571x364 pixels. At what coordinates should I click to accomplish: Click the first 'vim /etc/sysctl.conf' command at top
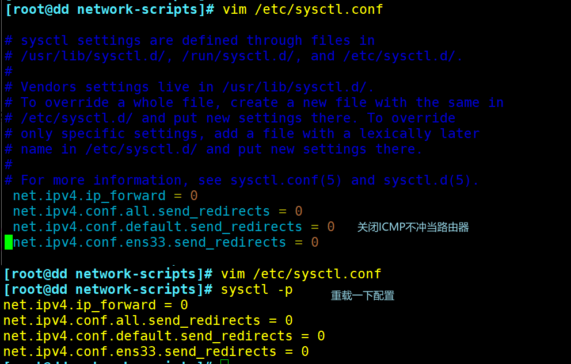302,9
